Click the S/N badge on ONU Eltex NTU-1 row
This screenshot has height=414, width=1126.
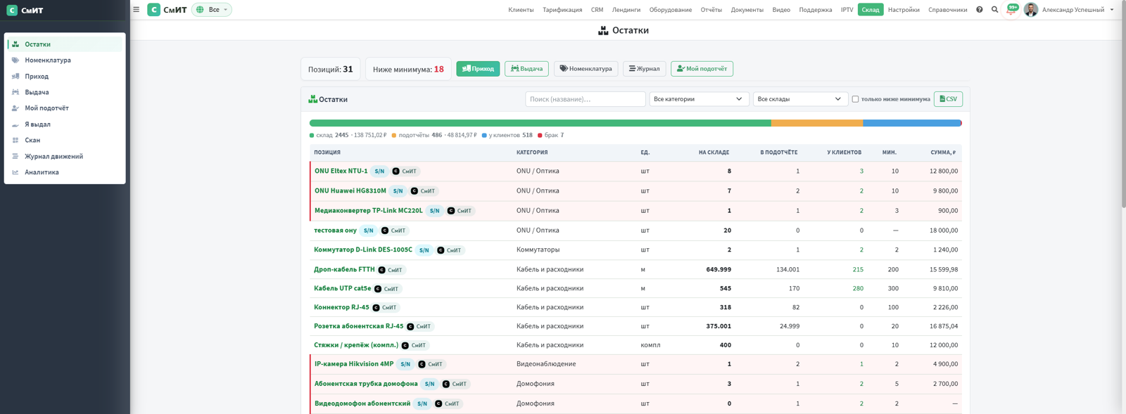click(x=379, y=172)
